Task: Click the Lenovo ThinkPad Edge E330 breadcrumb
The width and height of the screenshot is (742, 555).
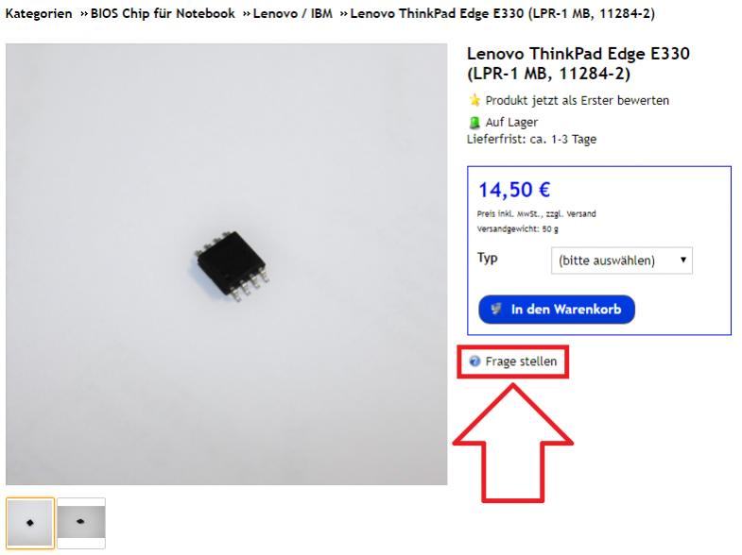Action: coord(503,13)
